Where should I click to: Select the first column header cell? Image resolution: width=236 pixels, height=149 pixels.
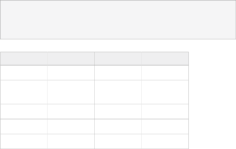point(24,59)
